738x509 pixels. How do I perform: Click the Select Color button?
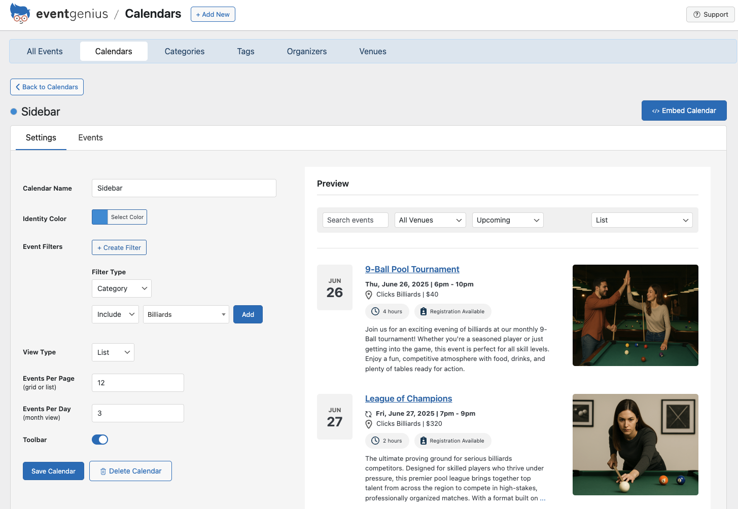point(127,217)
